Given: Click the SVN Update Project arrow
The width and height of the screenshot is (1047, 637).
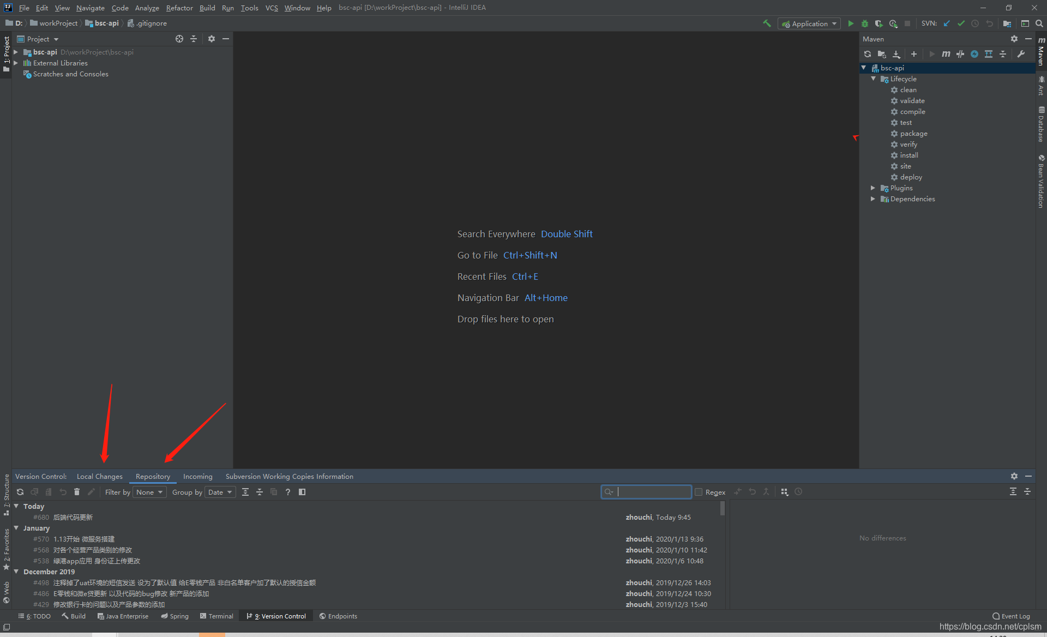Looking at the screenshot, I should (x=947, y=23).
